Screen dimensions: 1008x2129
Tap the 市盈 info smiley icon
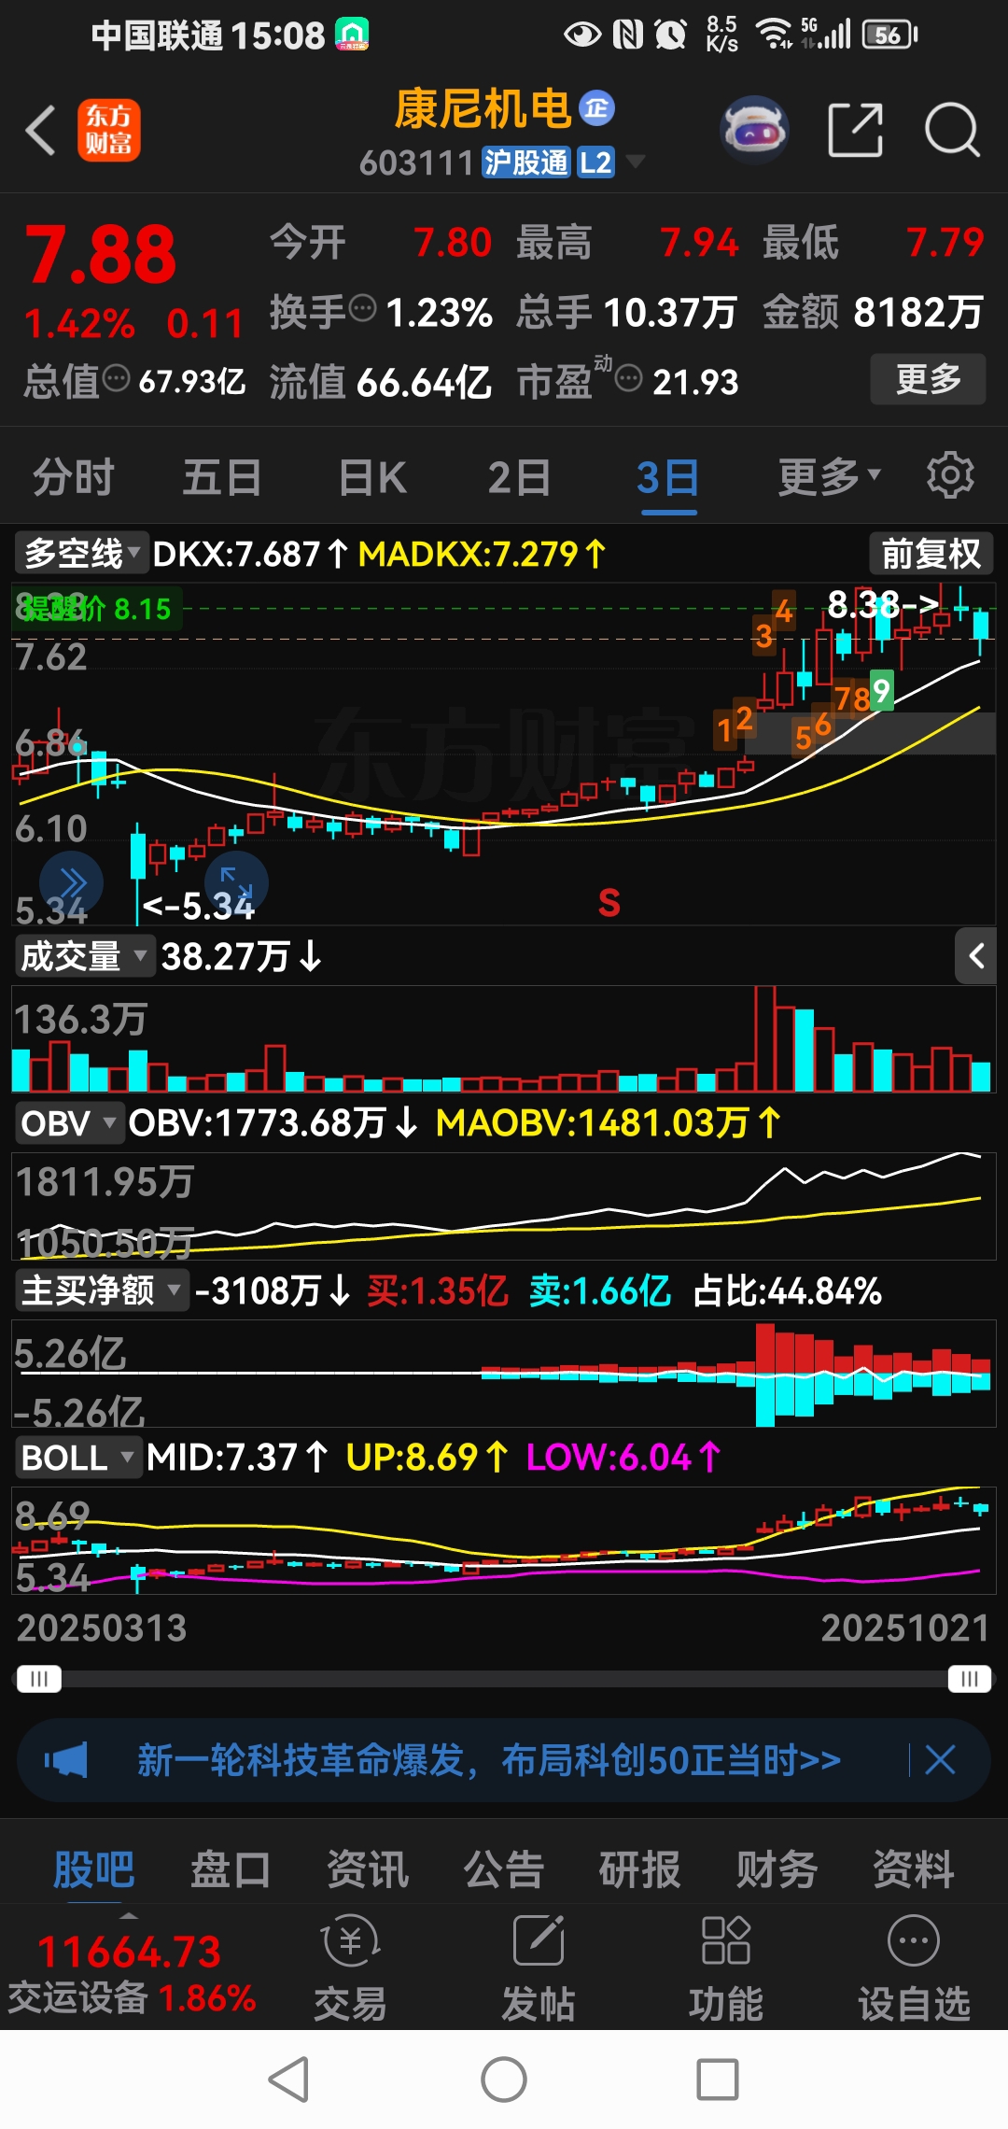(x=629, y=378)
